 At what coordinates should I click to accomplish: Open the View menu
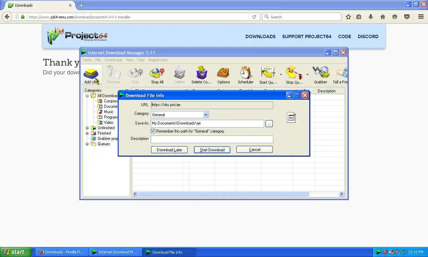pos(130,60)
